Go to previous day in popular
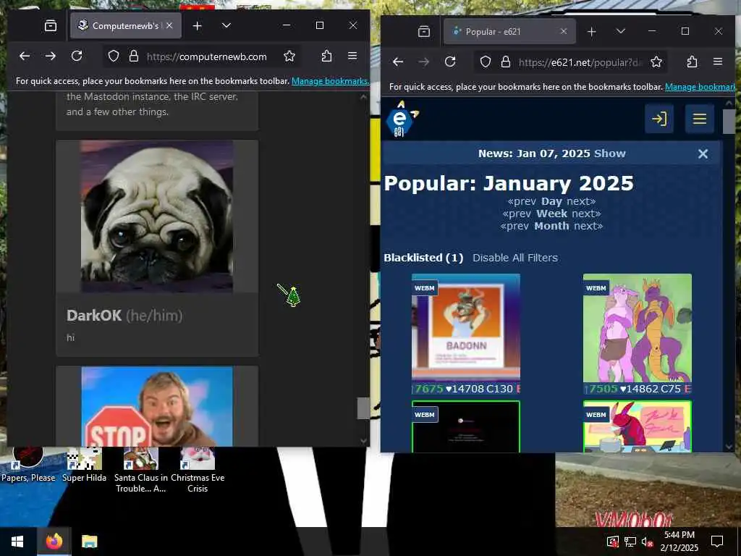The width and height of the screenshot is (741, 556). [x=522, y=201]
